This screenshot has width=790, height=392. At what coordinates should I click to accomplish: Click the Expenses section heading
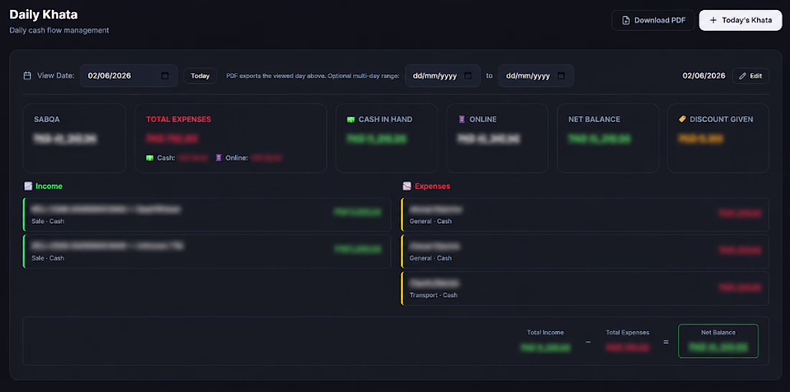432,186
